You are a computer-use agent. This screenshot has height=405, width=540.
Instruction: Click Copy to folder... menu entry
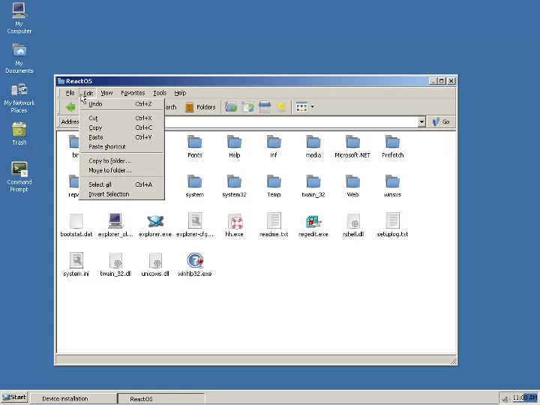point(109,160)
